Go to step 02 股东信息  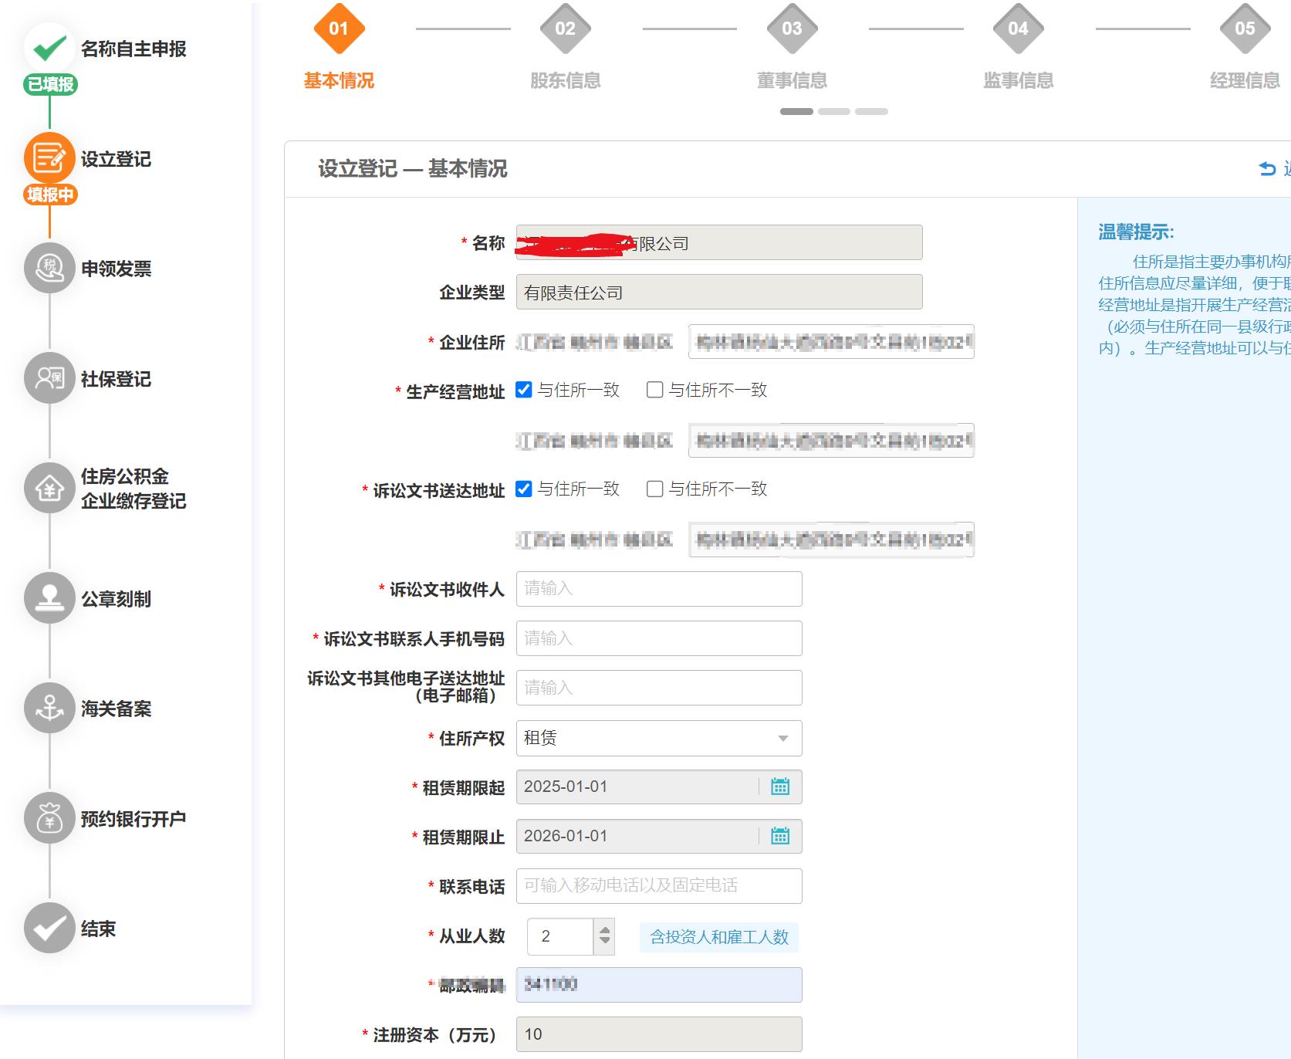pos(565,29)
